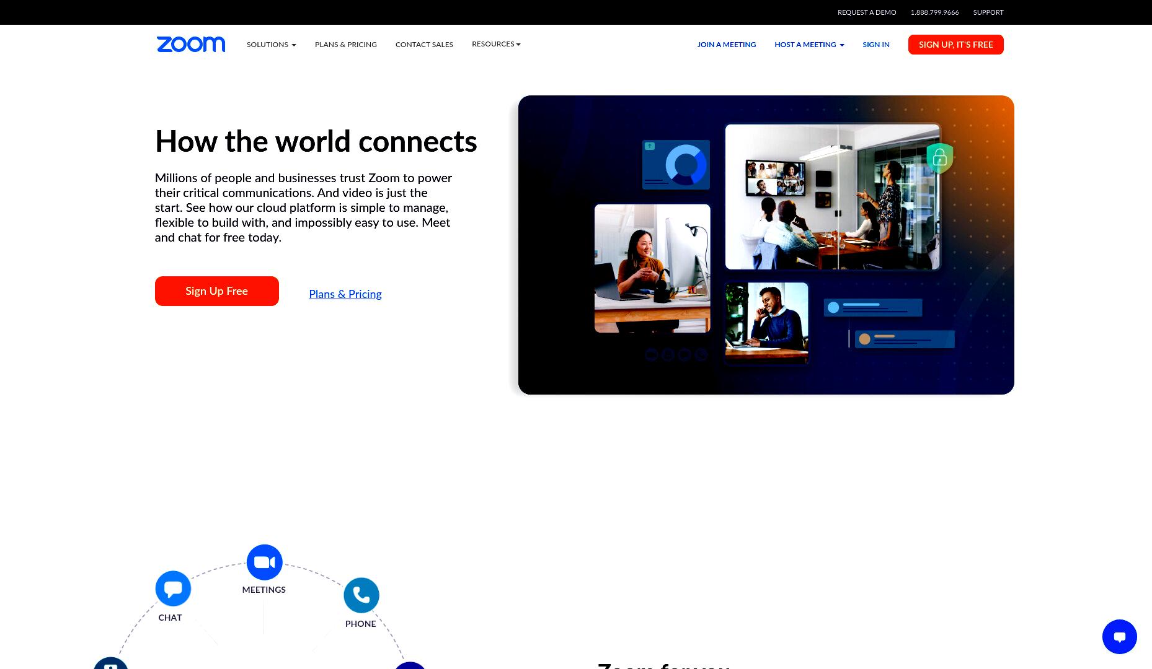This screenshot has height=669, width=1152.
Task: Click the red Sign Up Free button
Action: click(x=217, y=291)
